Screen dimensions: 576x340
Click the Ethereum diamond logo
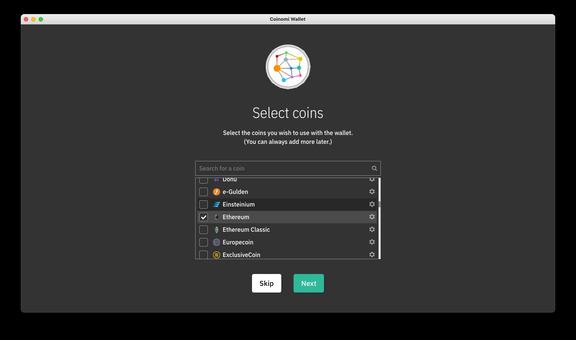(x=216, y=217)
